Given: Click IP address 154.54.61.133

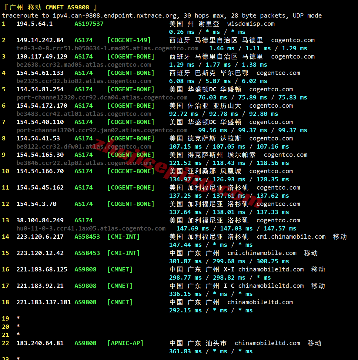Looking at the screenshot, I should click(x=40, y=73).
